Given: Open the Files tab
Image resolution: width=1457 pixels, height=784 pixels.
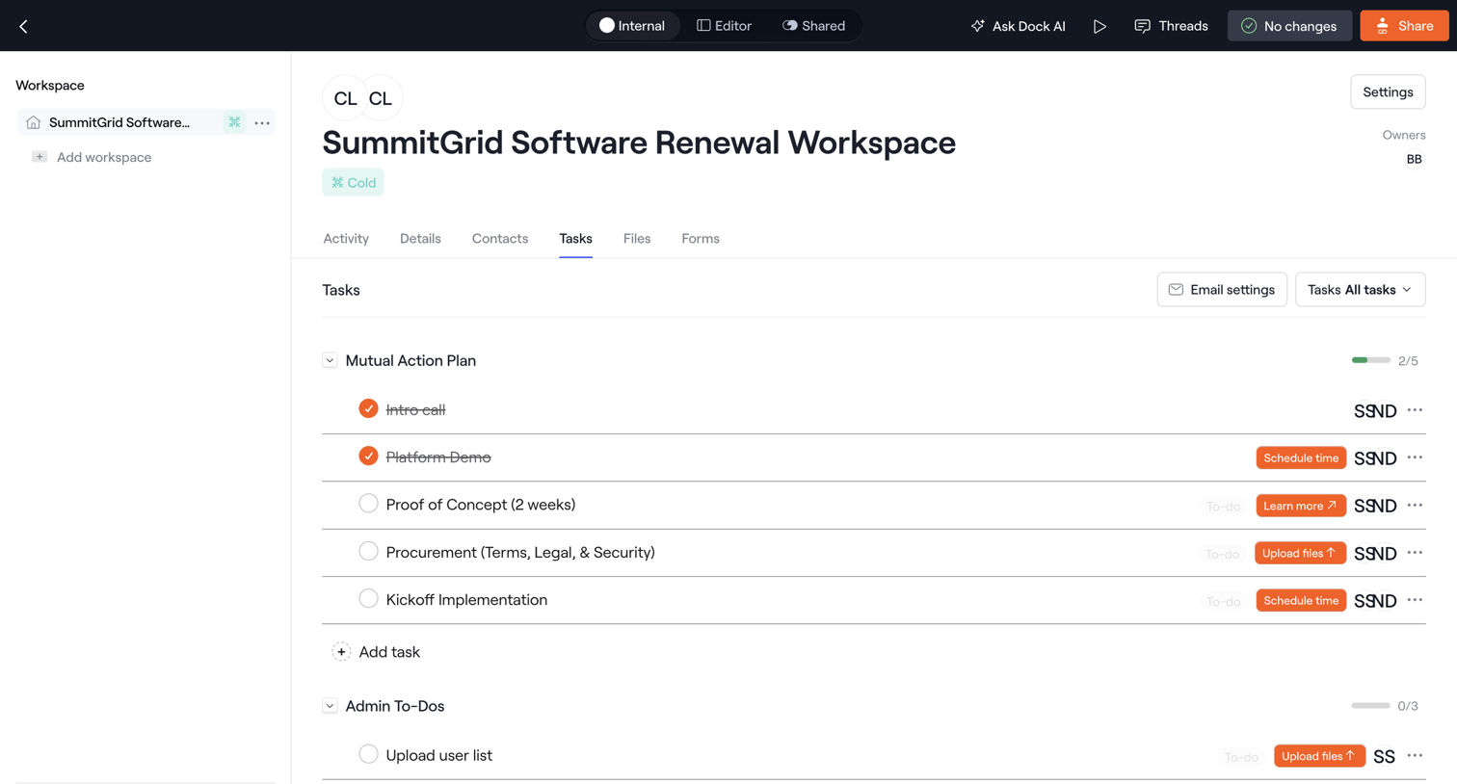Looking at the screenshot, I should (x=637, y=239).
